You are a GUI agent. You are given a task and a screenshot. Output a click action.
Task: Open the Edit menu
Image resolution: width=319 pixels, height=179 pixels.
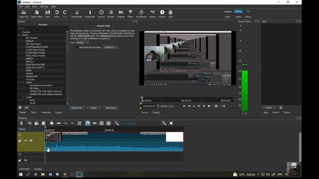(27, 6)
